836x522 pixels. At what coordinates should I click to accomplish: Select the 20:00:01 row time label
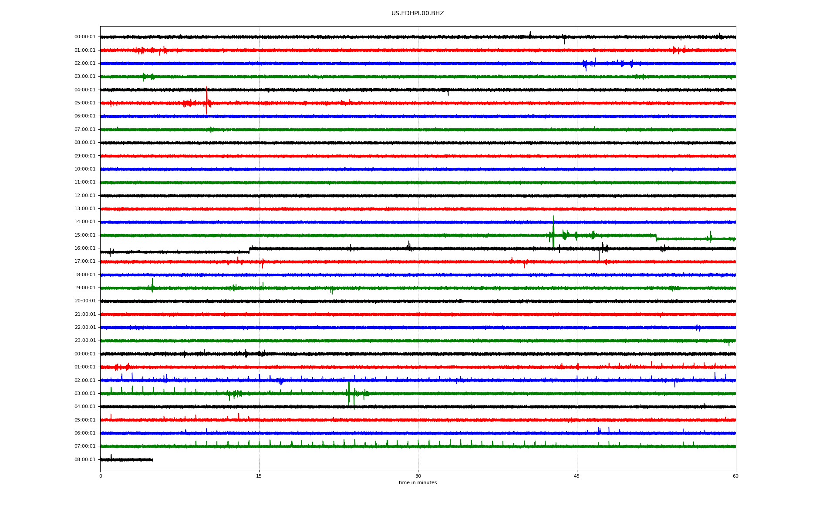tap(85, 301)
